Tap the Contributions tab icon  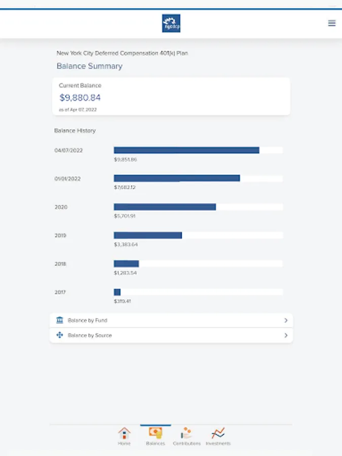(186, 434)
